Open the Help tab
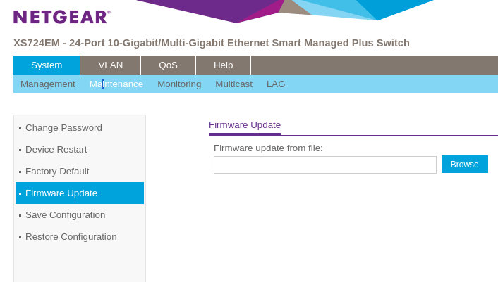The image size is (498, 282). point(224,65)
